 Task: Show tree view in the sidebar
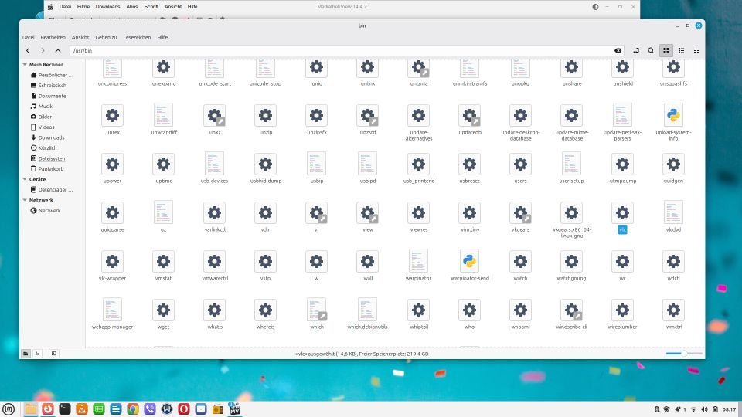coord(37,353)
